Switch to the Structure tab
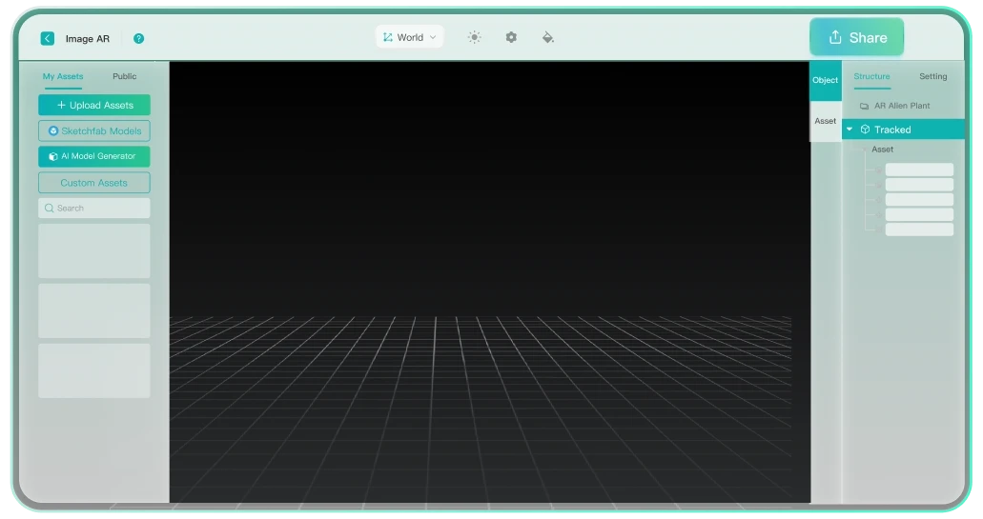The height and width of the screenshot is (519, 983). point(871,76)
